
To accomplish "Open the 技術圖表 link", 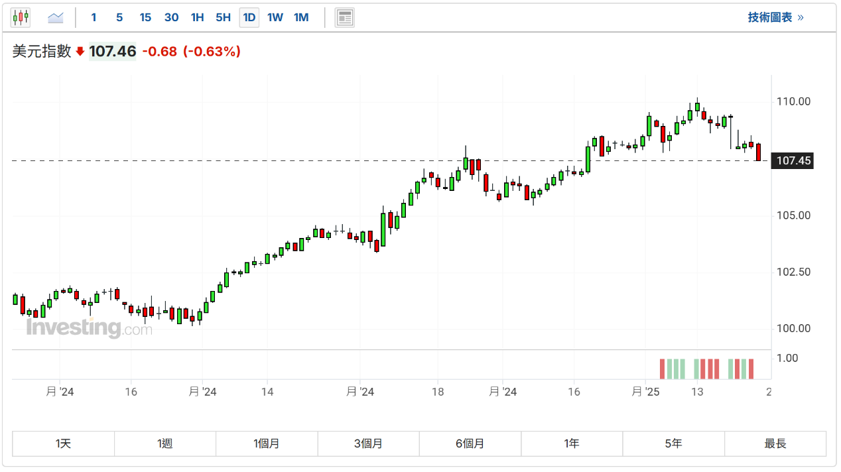I will pyautogui.click(x=775, y=18).
